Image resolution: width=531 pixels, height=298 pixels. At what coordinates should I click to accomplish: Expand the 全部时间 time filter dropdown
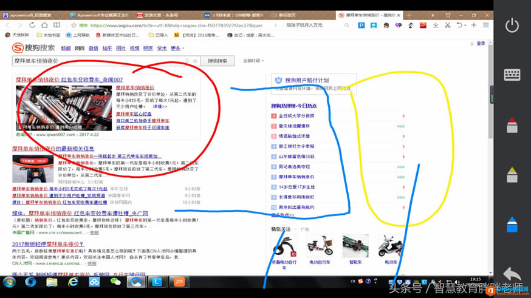[253, 61]
